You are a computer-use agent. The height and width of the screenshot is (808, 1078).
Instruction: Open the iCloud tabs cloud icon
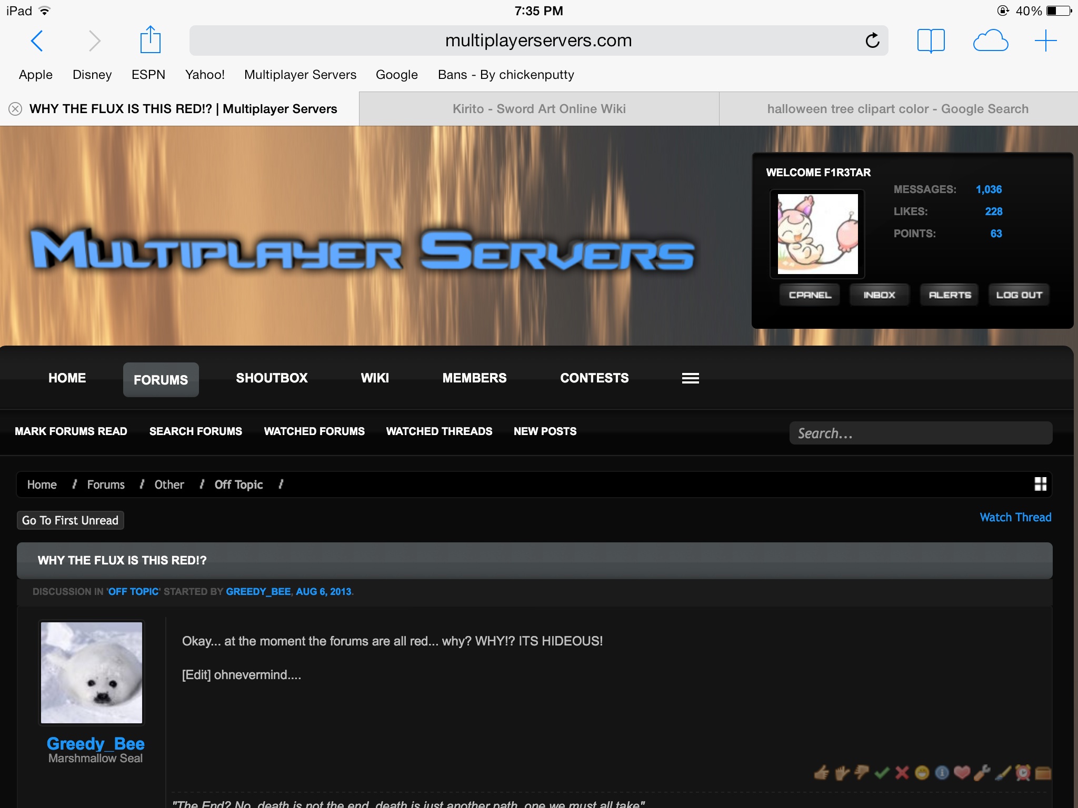[x=990, y=41]
